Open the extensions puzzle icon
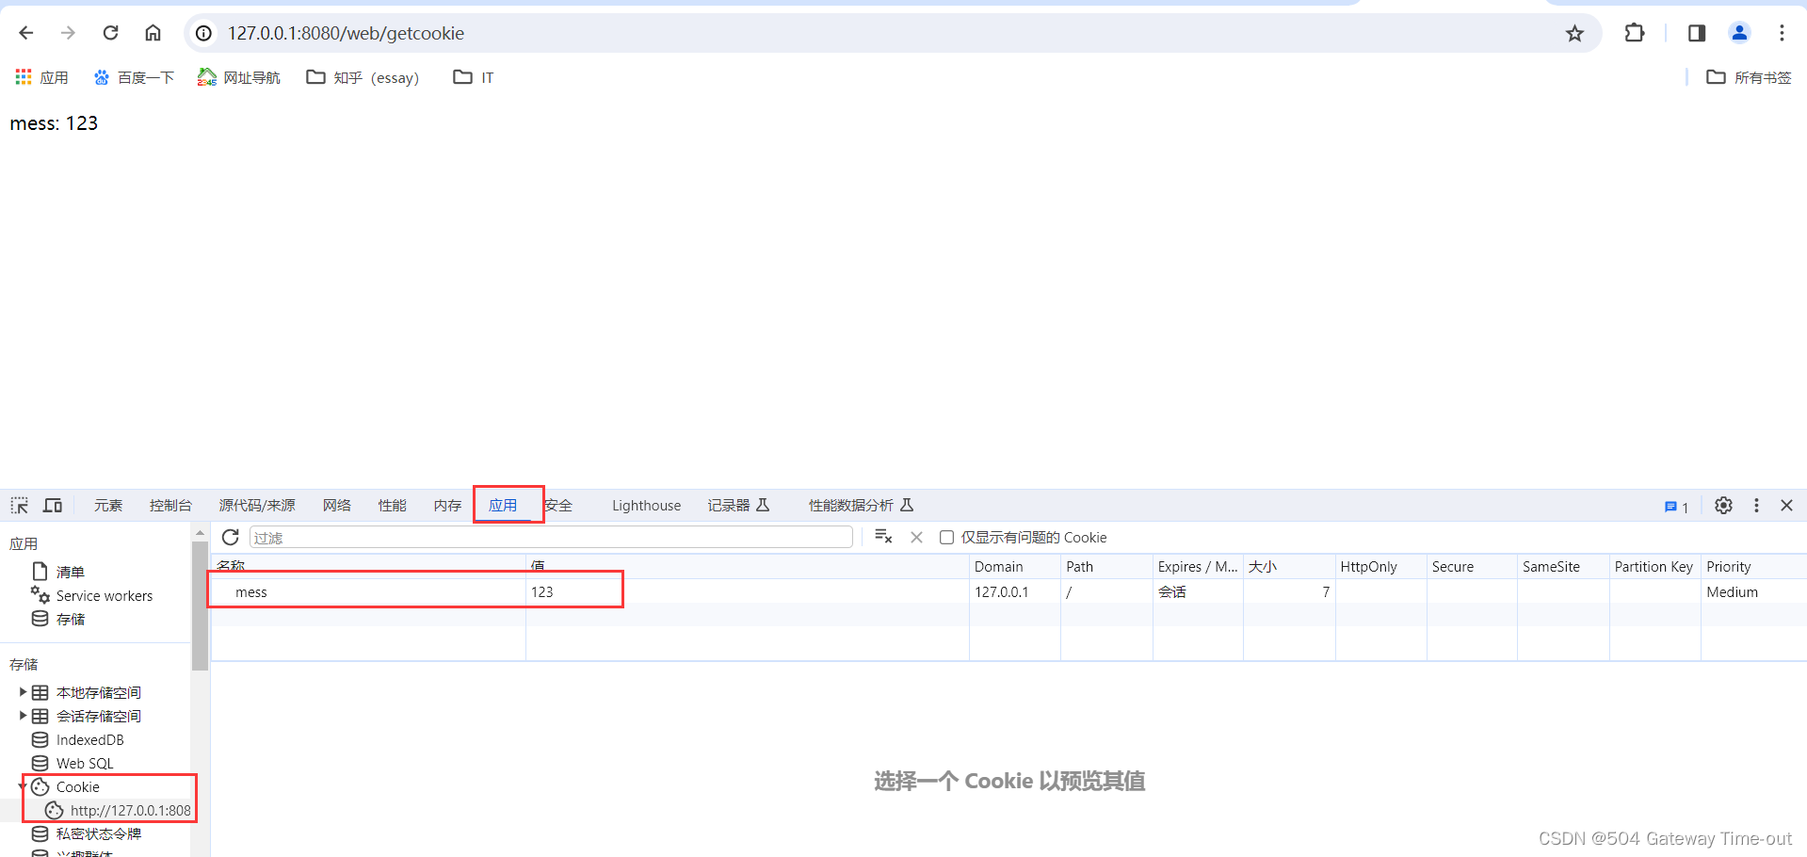 (x=1635, y=33)
